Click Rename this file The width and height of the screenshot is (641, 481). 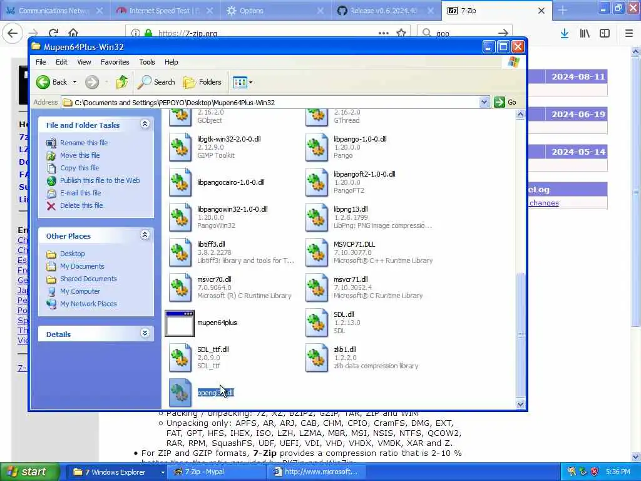pyautogui.click(x=84, y=143)
